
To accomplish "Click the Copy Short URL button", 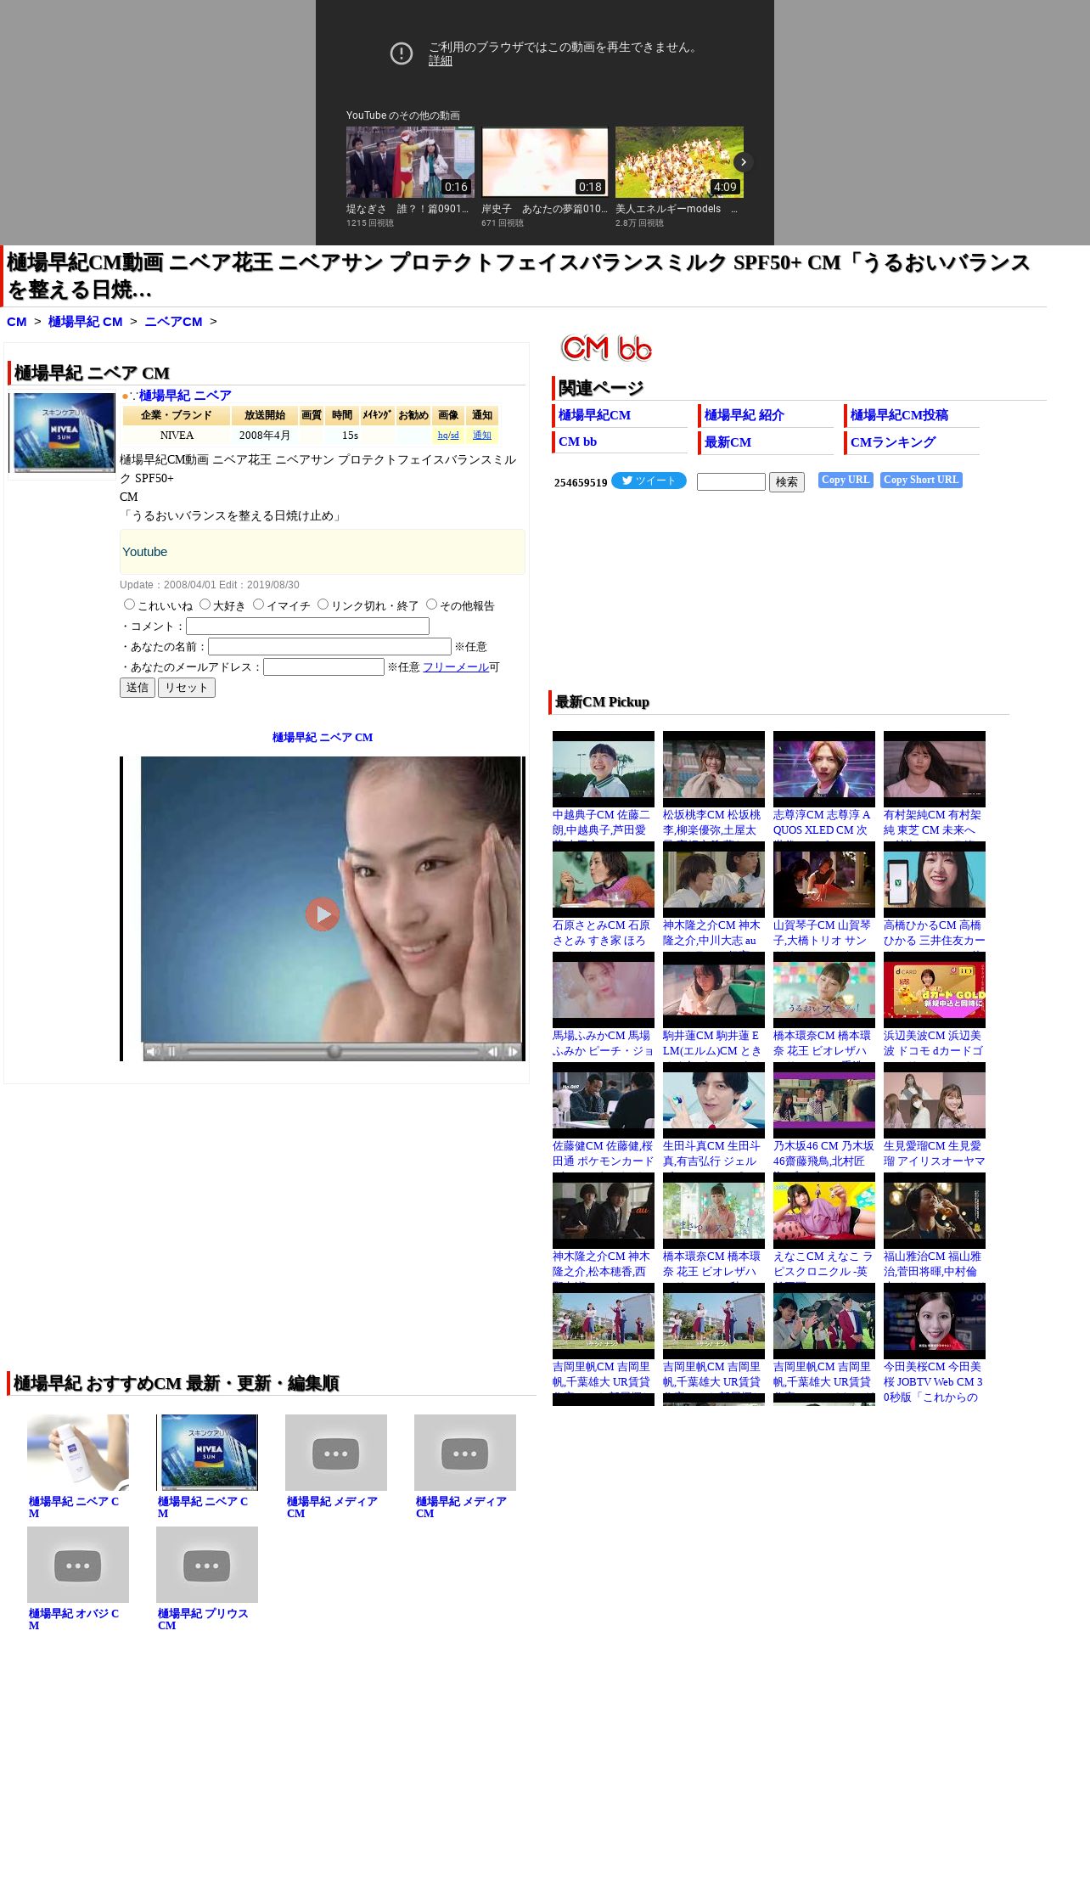I will (x=921, y=480).
